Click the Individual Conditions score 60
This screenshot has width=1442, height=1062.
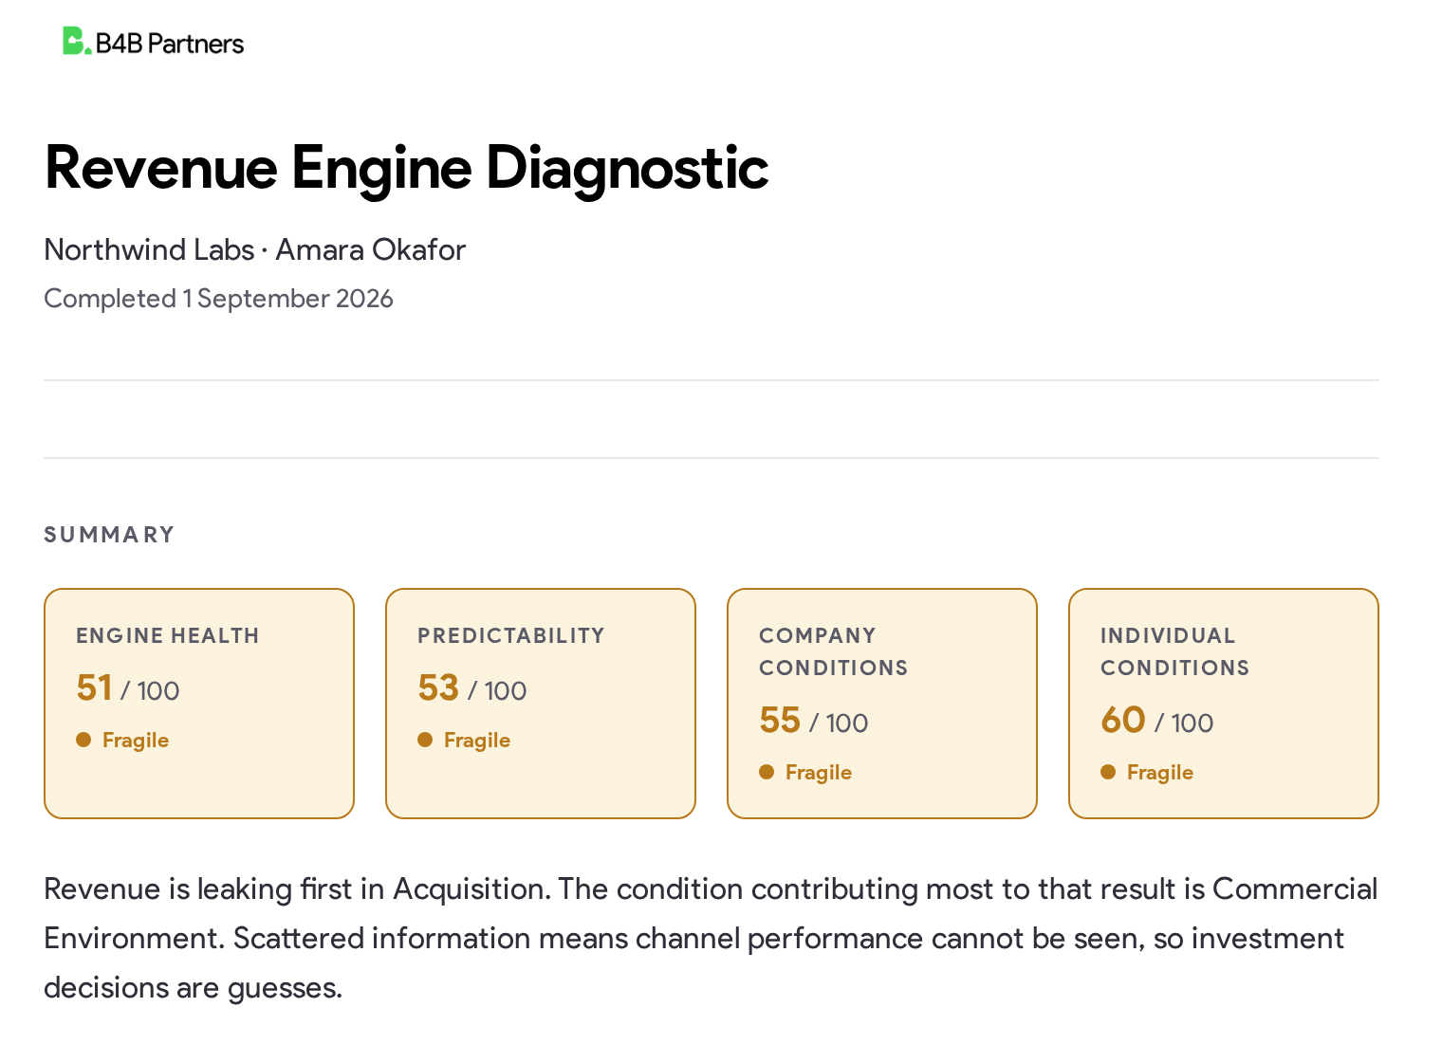(x=1123, y=721)
